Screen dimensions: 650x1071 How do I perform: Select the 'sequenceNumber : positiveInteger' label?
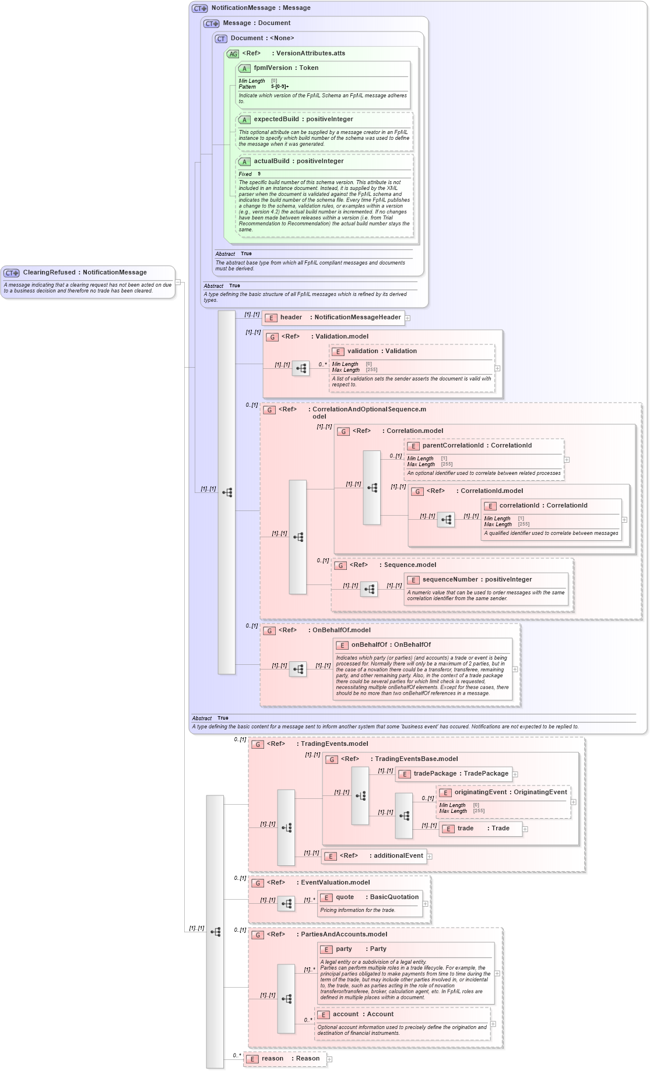click(x=477, y=580)
